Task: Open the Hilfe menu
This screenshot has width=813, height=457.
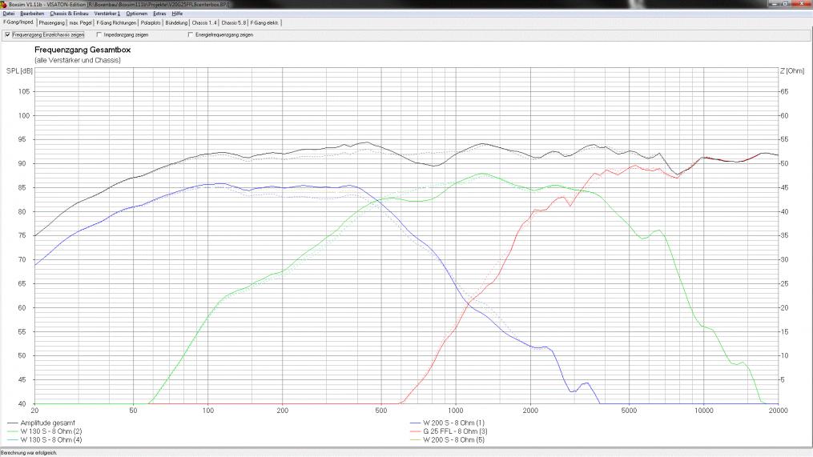Action: point(177,14)
